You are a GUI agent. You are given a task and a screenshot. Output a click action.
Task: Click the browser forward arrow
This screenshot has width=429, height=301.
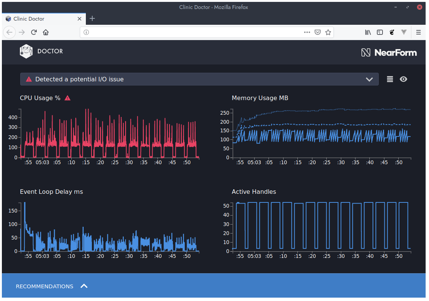[x=22, y=33]
